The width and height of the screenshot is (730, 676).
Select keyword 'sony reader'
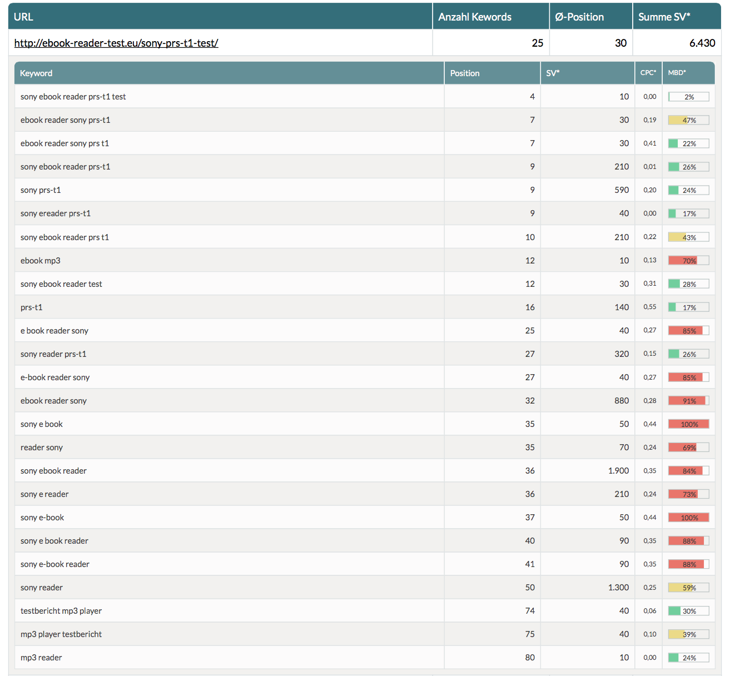tap(42, 587)
